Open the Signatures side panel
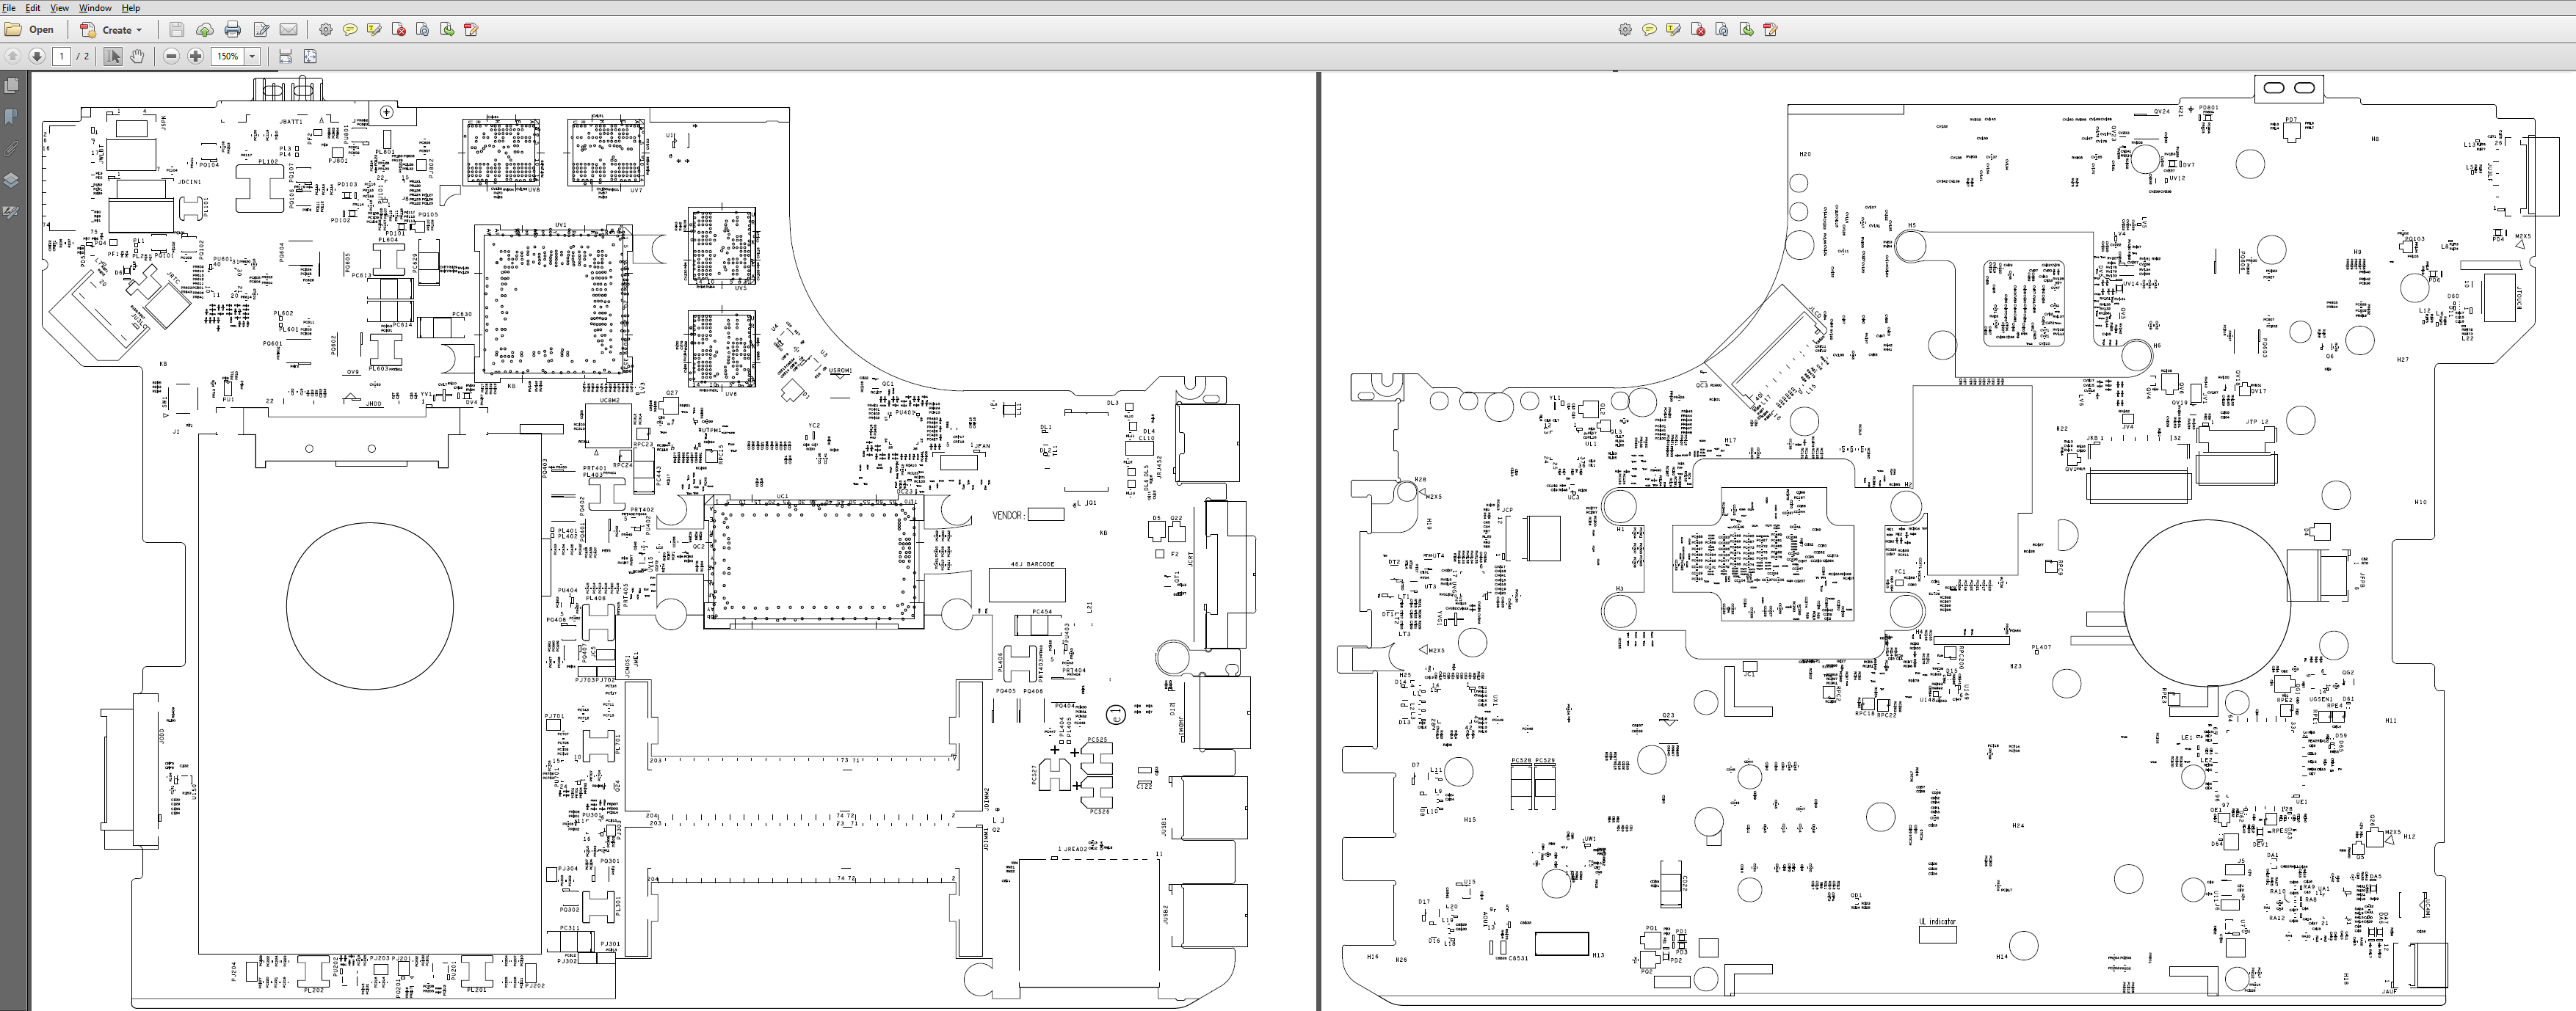The height and width of the screenshot is (1011, 2576). coord(12,213)
